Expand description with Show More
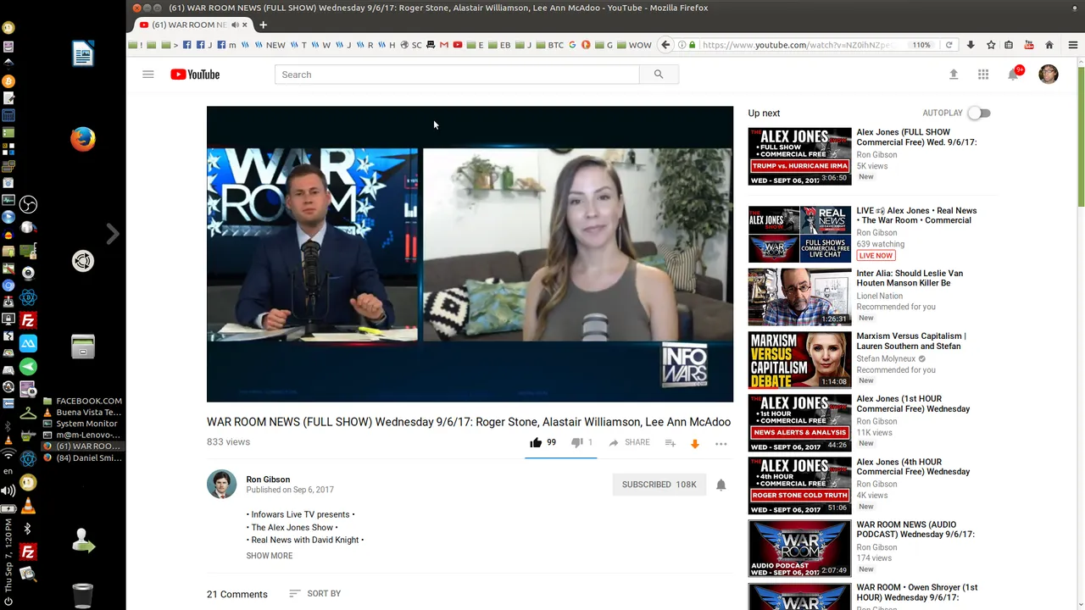This screenshot has height=610, width=1085. point(270,556)
